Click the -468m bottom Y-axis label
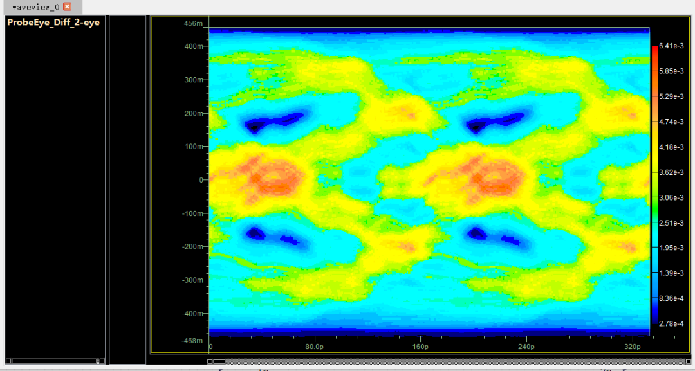This screenshot has width=695, height=371. coord(192,340)
